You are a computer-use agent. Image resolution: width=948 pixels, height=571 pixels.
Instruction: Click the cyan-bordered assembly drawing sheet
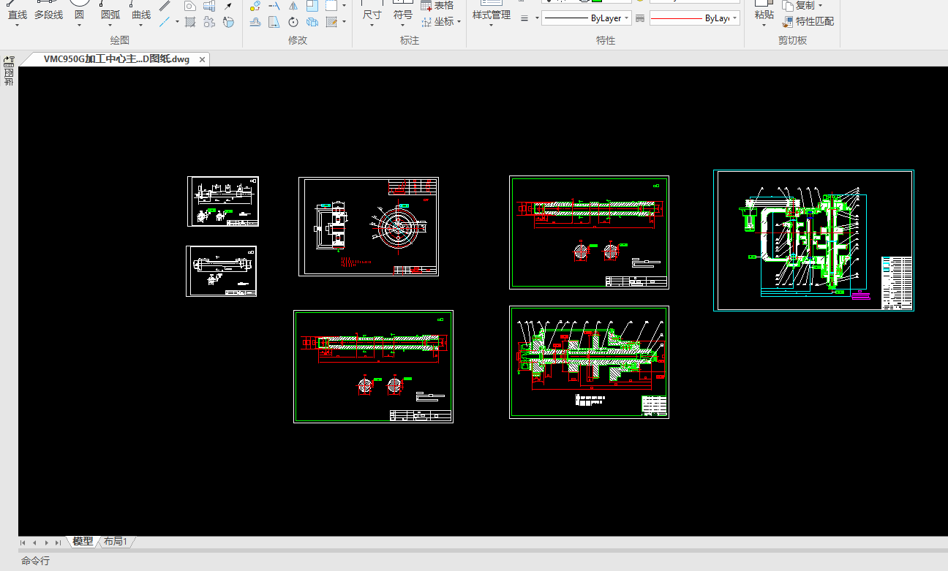813,241
